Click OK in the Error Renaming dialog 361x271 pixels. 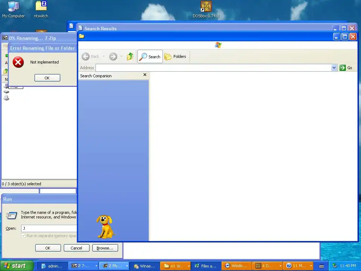(x=47, y=78)
